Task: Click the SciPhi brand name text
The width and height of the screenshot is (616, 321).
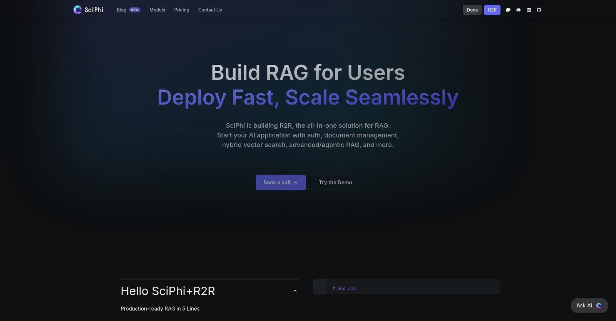Action: click(x=94, y=10)
